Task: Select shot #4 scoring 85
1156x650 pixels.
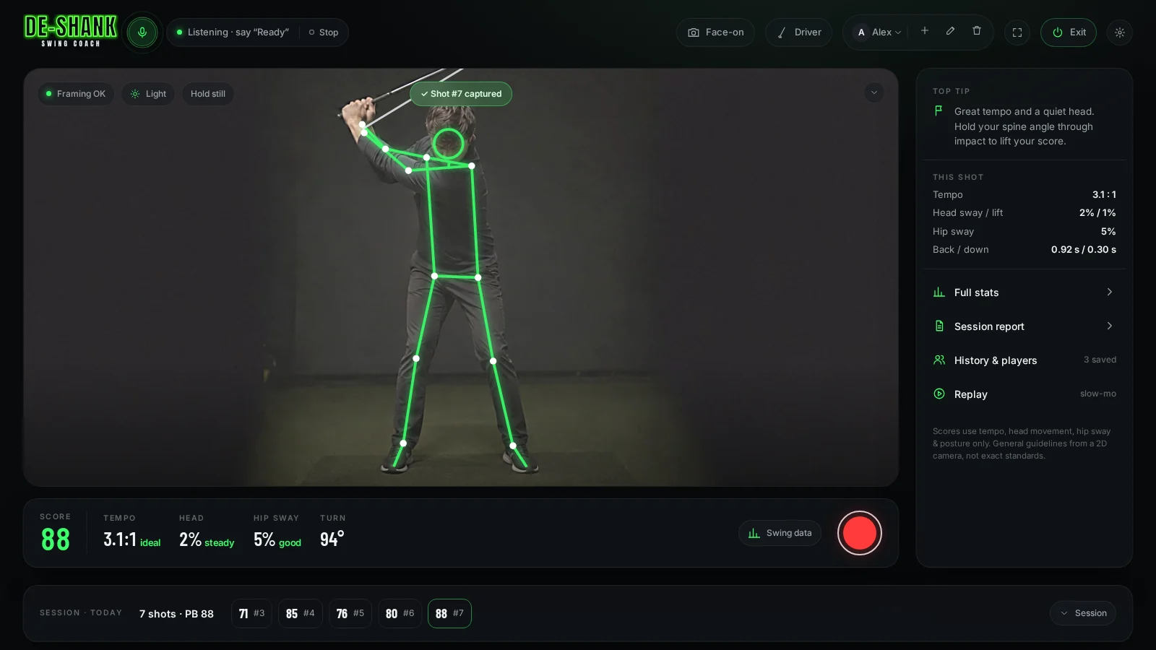Action: [x=301, y=614]
